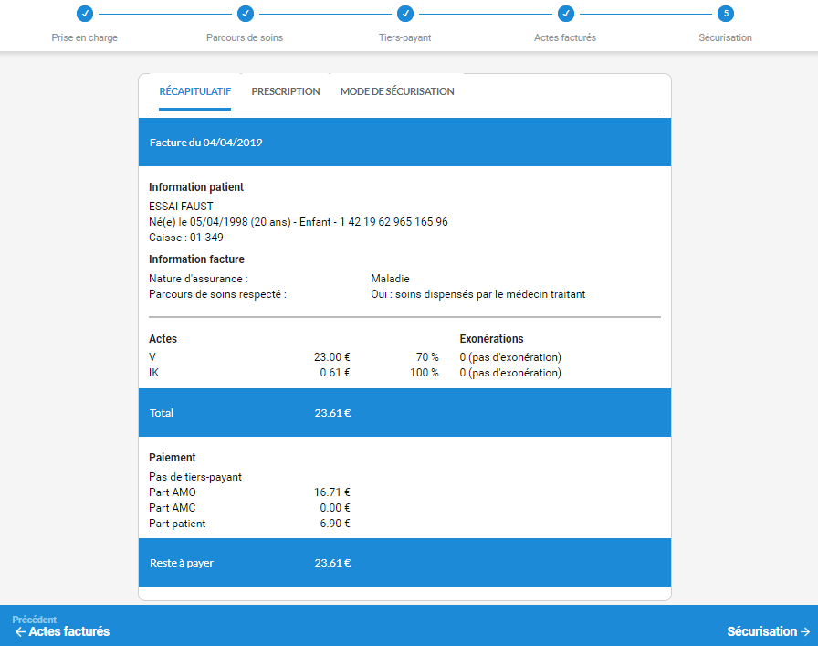818x646 pixels.
Task: Go to next step Sécurisation in the bottom bar
Action: (768, 631)
